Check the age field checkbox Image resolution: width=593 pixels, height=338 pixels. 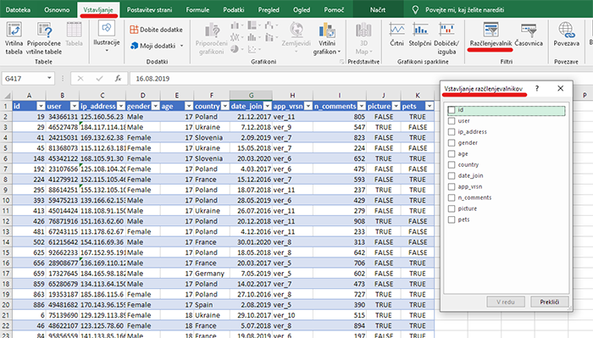(x=452, y=154)
